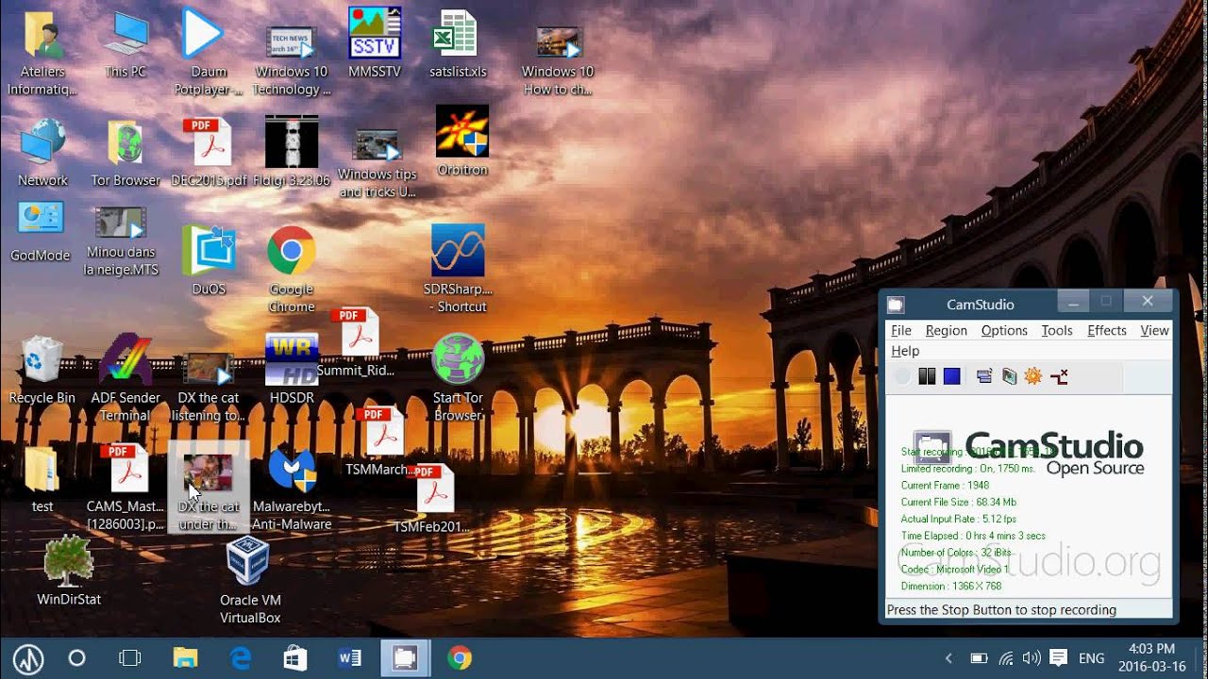This screenshot has height=679, width=1208.
Task: Open the Store from the taskbar
Action: [294, 658]
